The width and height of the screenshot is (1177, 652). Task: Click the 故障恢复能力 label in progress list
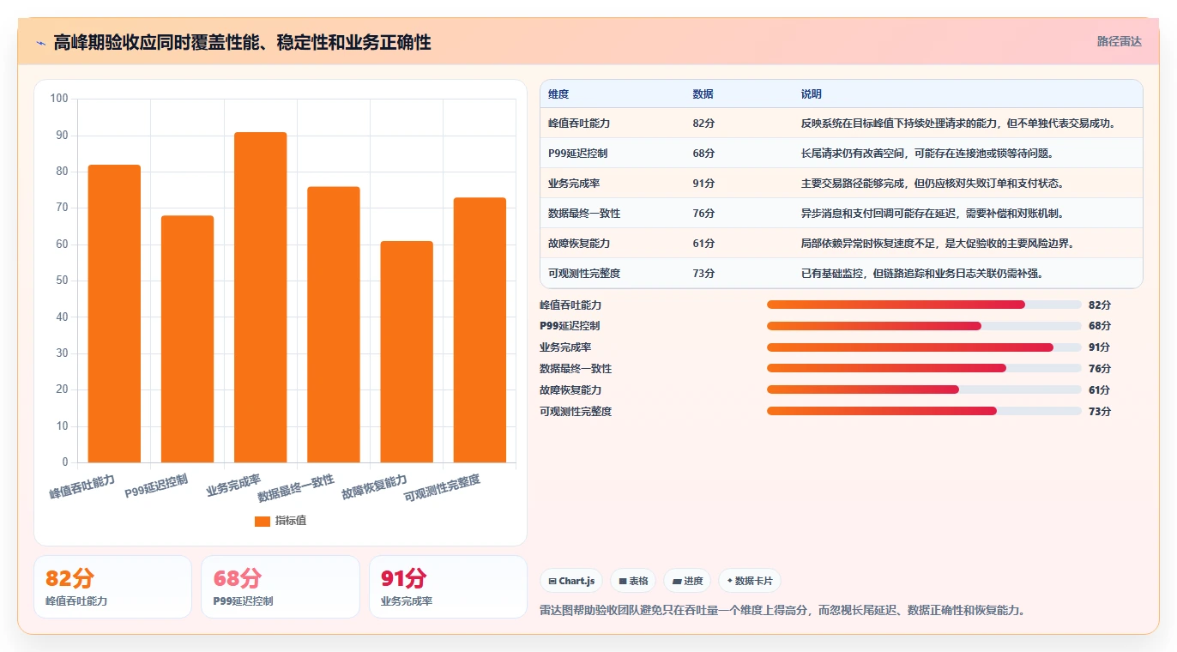570,389
